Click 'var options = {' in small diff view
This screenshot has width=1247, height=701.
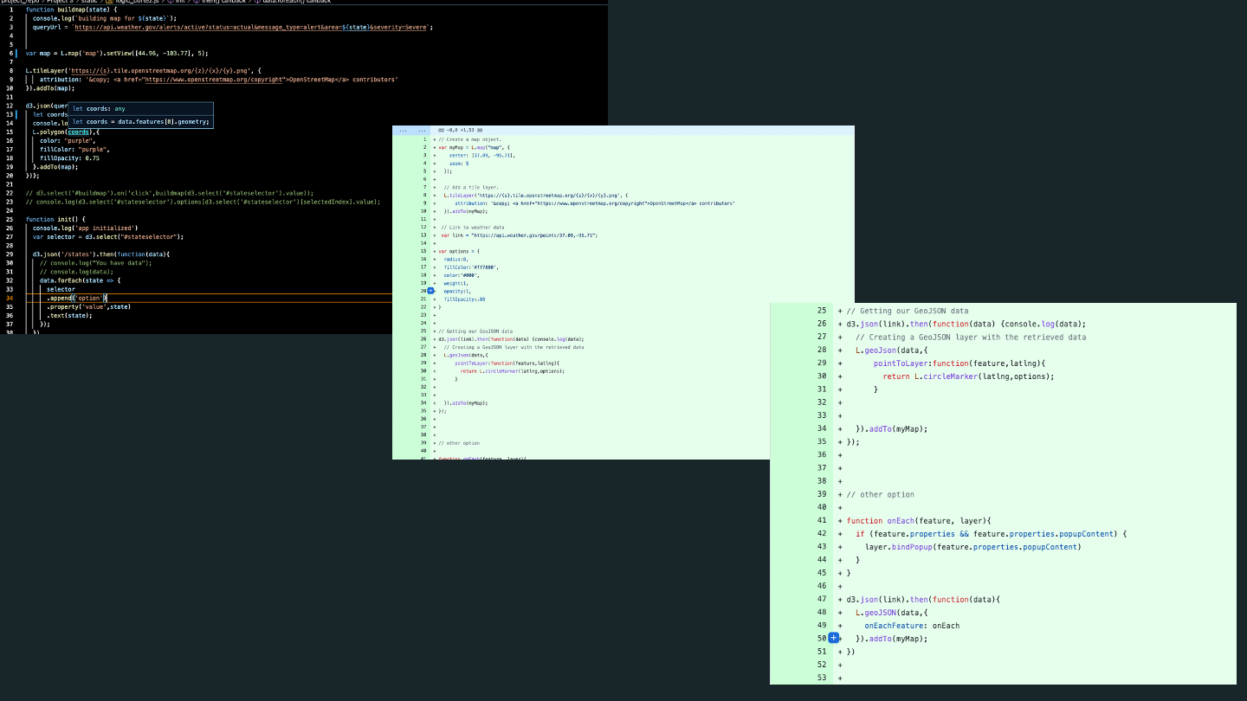coord(458,251)
